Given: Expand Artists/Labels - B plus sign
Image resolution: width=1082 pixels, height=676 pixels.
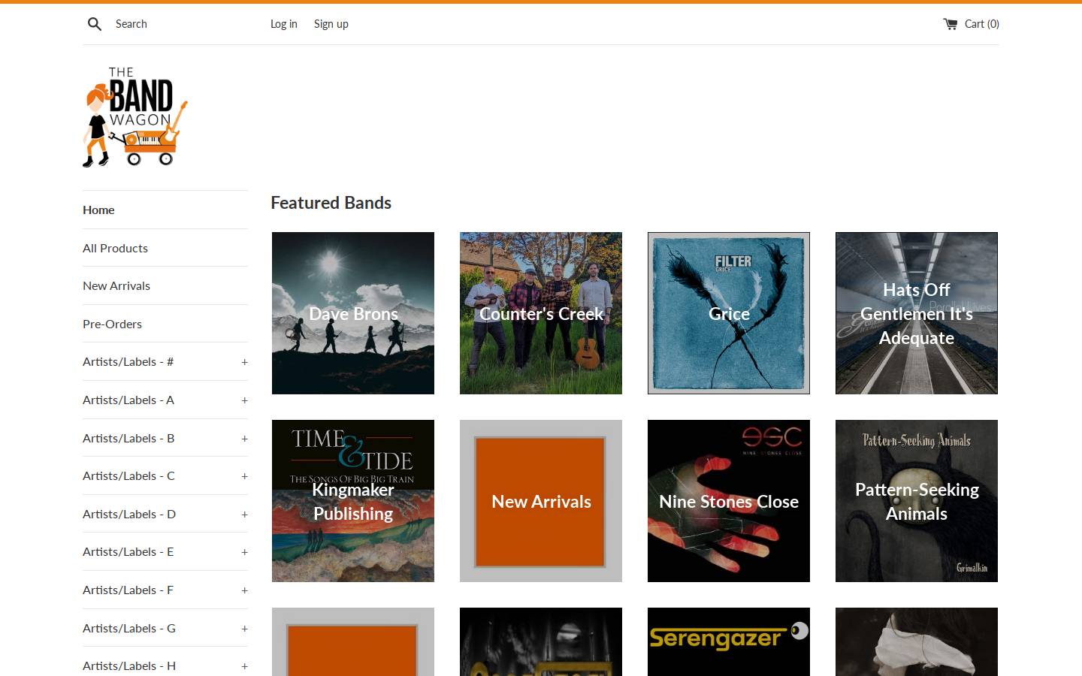Looking at the screenshot, I should pos(244,439).
